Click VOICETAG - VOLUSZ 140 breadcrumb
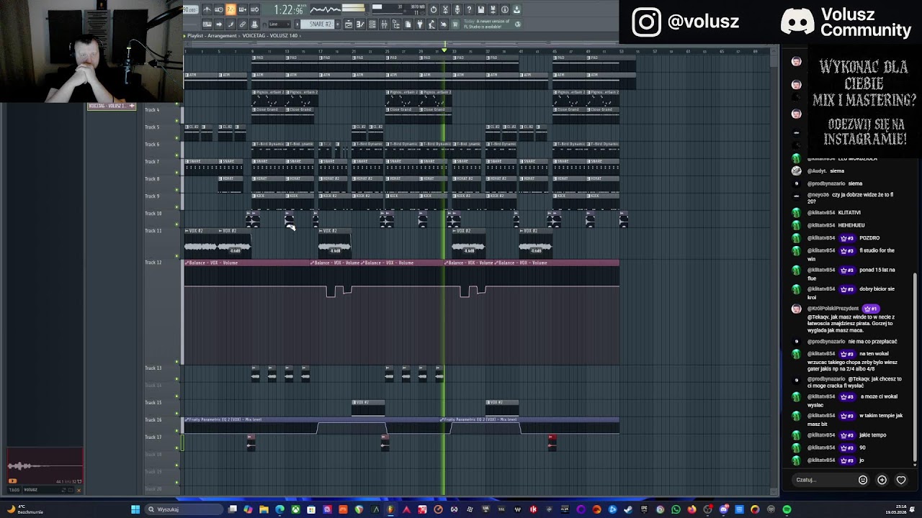The image size is (922, 518). click(270, 35)
